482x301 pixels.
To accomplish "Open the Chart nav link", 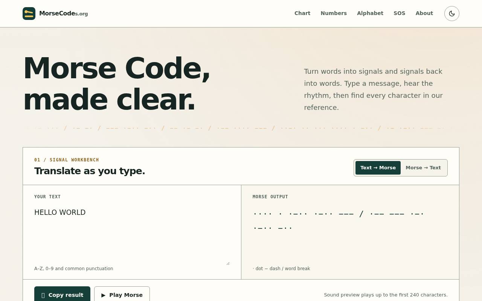I will point(302,13).
